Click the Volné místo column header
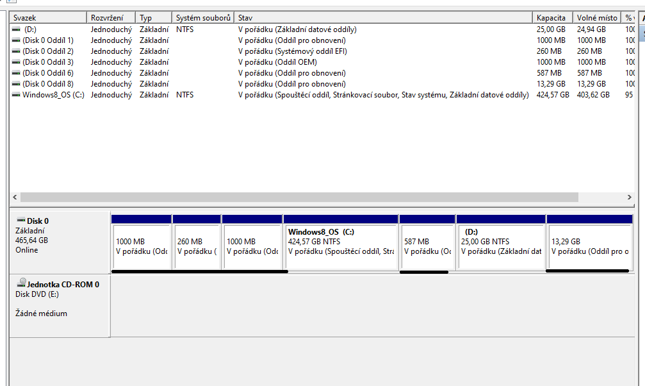 click(597, 18)
